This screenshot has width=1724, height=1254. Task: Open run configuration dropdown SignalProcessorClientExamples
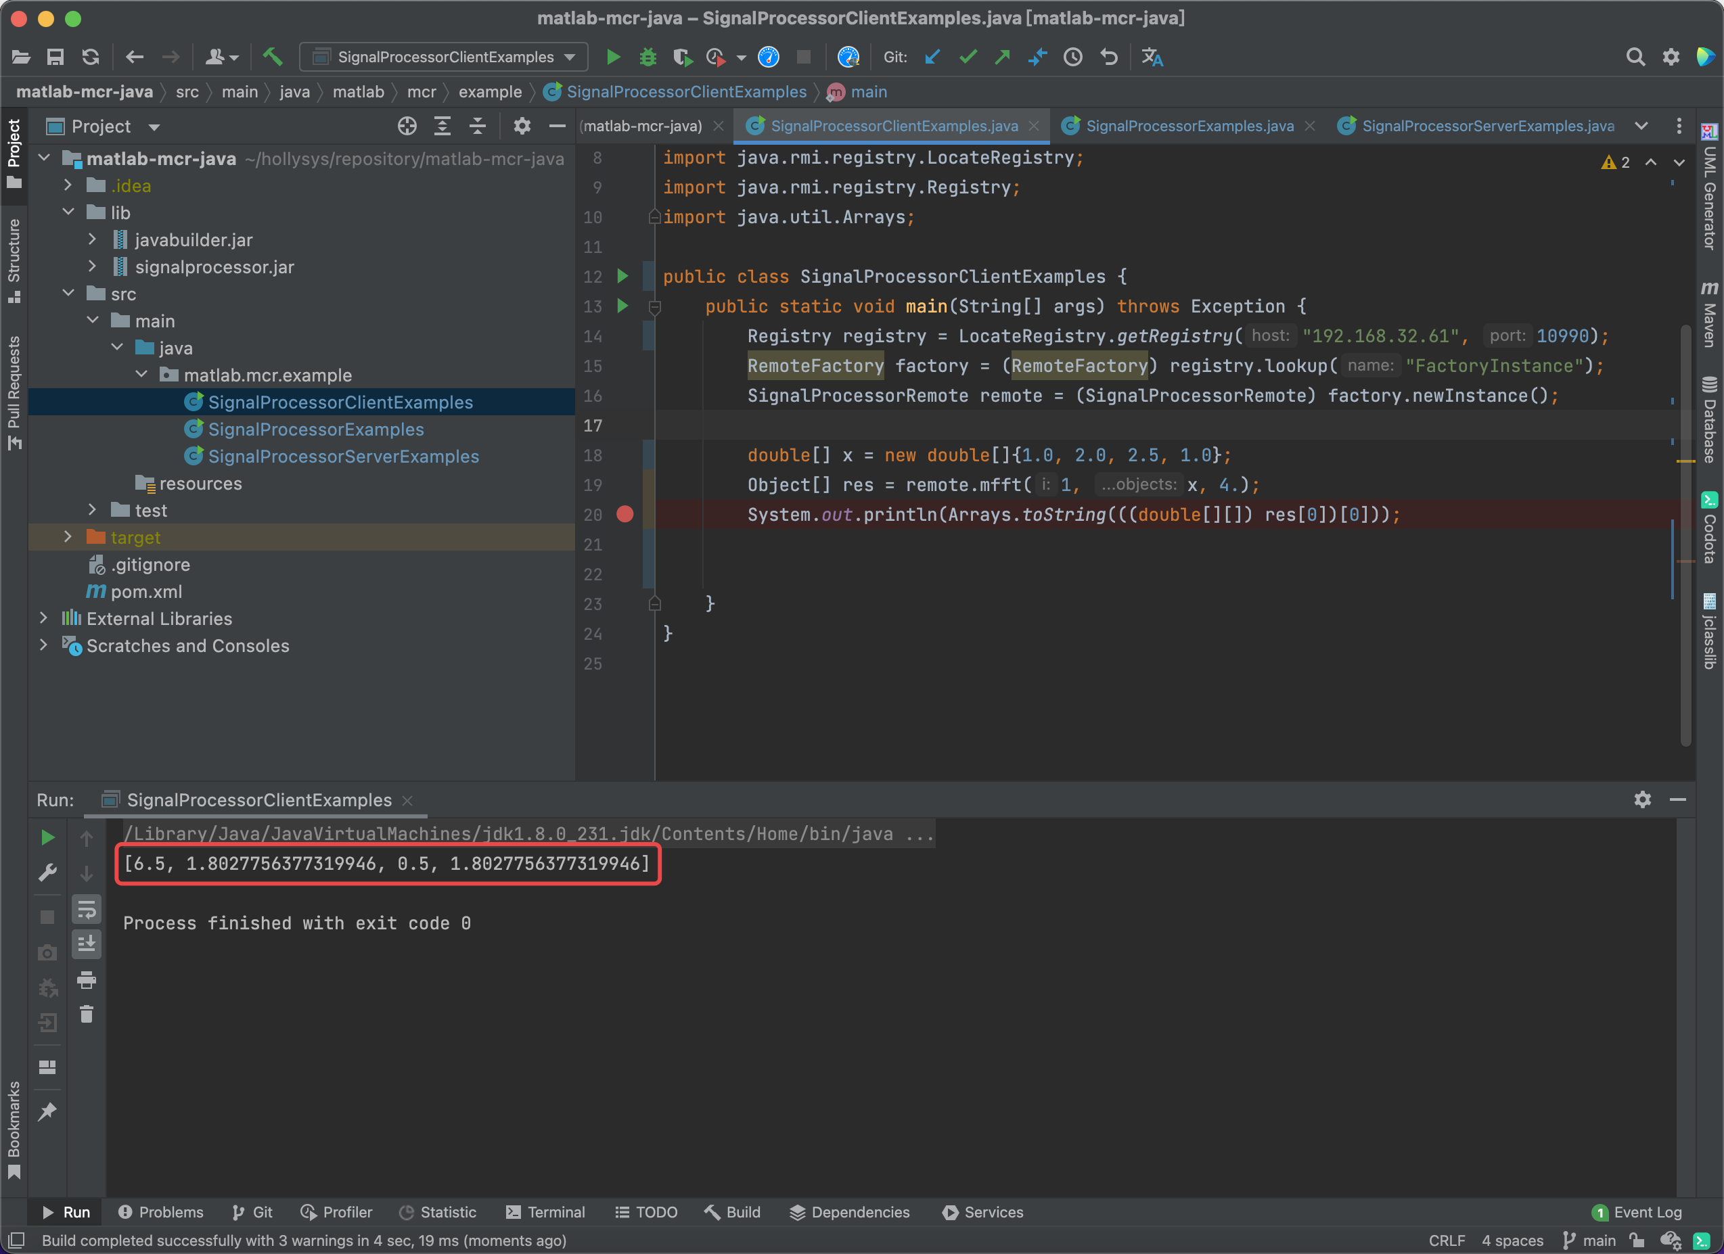coord(445,57)
